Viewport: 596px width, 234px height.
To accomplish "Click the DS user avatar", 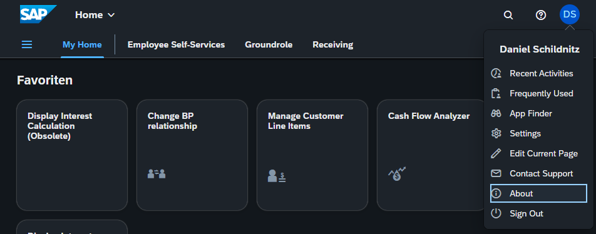I will pyautogui.click(x=570, y=14).
